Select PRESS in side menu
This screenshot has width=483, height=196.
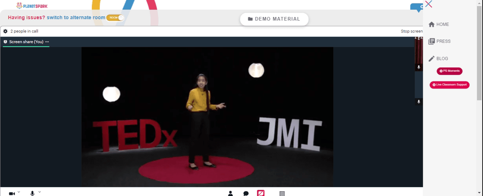coord(440,41)
